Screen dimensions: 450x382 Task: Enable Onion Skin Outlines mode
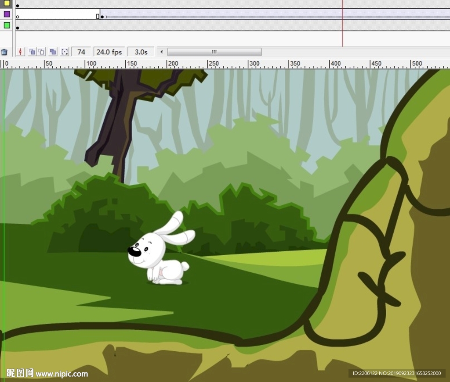pos(42,52)
